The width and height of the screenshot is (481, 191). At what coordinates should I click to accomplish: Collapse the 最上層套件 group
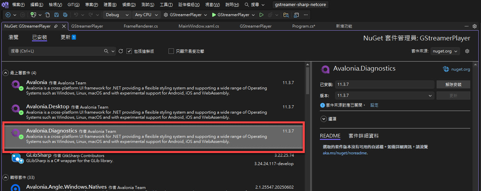tap(6, 73)
